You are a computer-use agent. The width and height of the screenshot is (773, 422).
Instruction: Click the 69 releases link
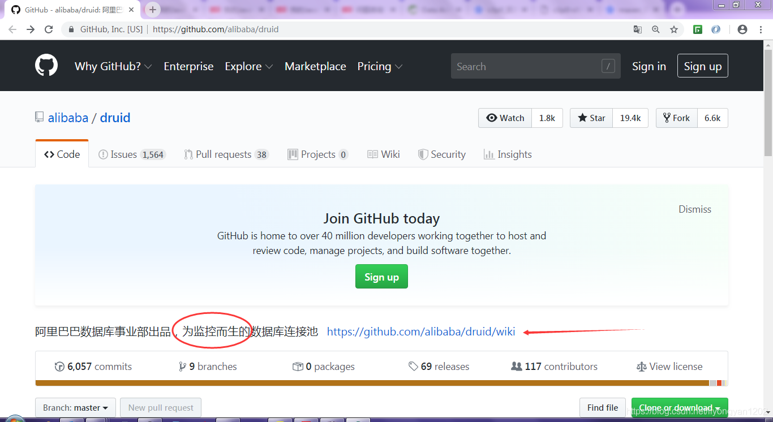pyautogui.click(x=439, y=367)
